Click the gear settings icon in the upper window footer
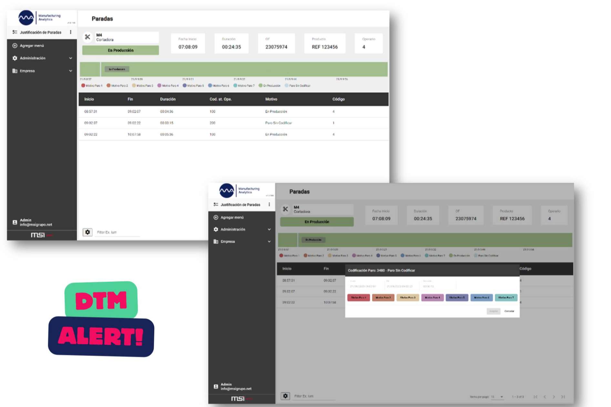Viewport: 611px width, 407px height. click(x=87, y=232)
